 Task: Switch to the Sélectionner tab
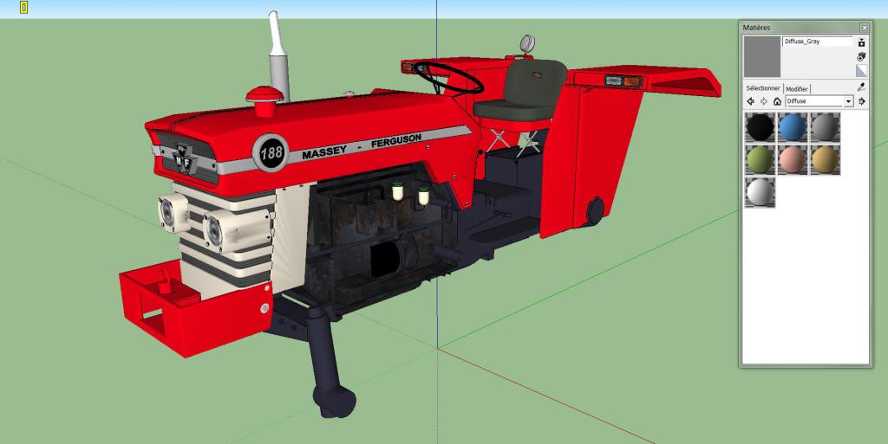(x=763, y=88)
